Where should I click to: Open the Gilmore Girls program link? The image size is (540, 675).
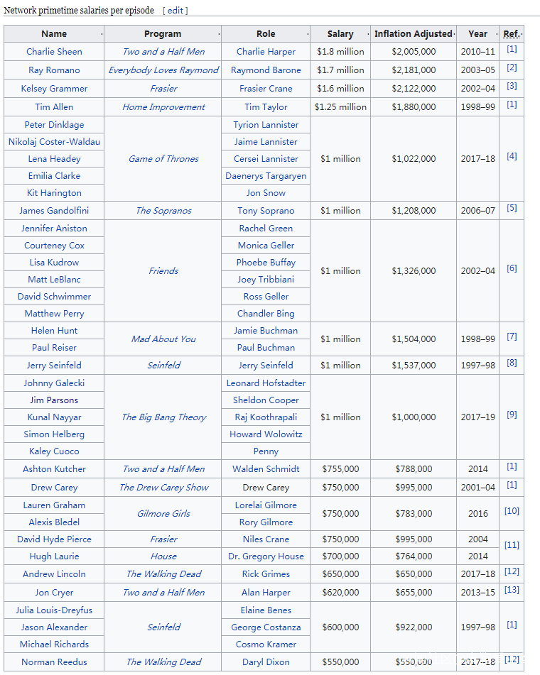point(163,514)
